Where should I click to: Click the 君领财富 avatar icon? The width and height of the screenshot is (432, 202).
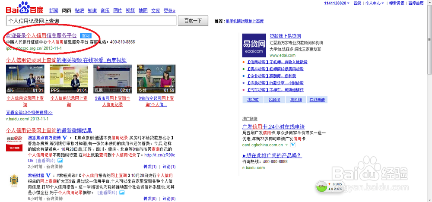click(14, 180)
